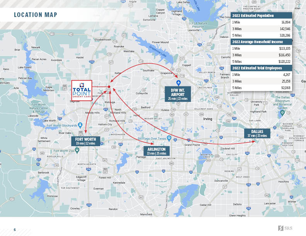The width and height of the screenshot is (306, 236).
Task: Click the Highland Park label
Action: (258, 111)
